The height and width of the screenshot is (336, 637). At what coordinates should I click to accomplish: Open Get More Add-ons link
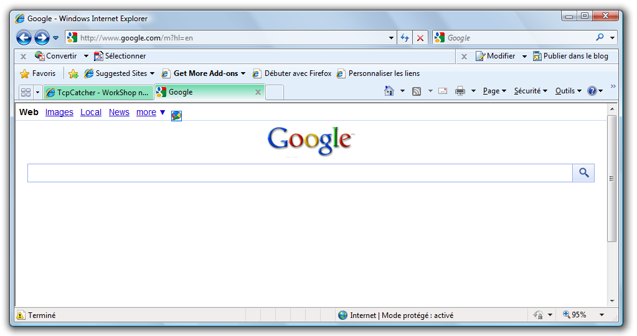[x=204, y=73]
